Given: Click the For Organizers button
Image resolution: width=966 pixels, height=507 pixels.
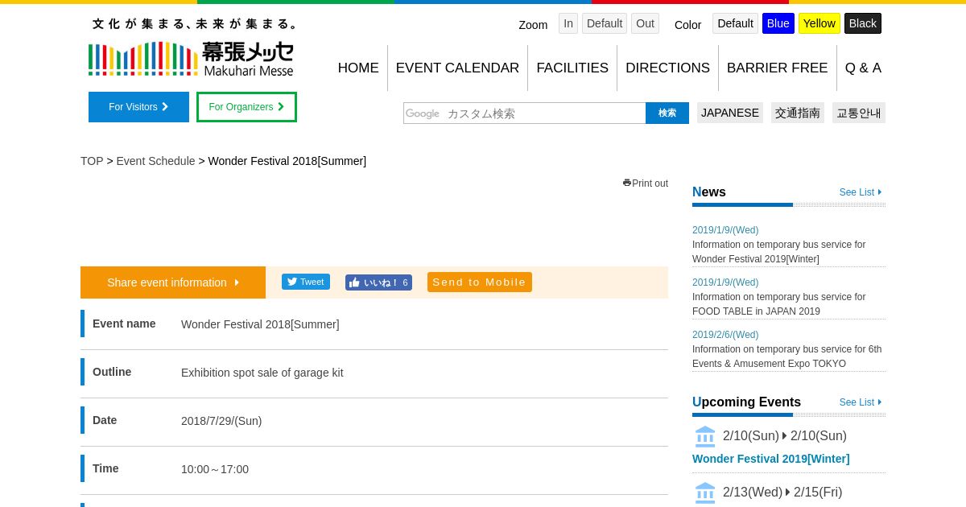Looking at the screenshot, I should [x=246, y=107].
